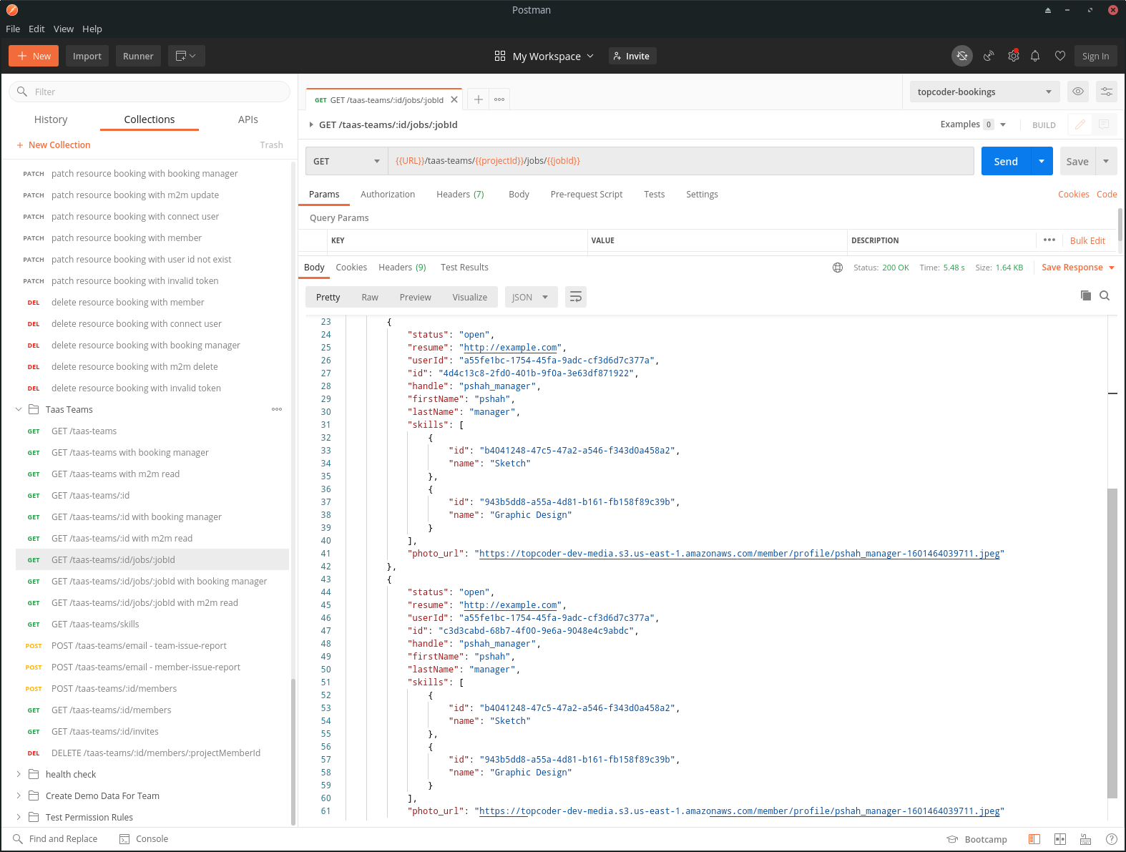Click the Send button
The height and width of the screenshot is (852, 1126).
click(x=1006, y=161)
